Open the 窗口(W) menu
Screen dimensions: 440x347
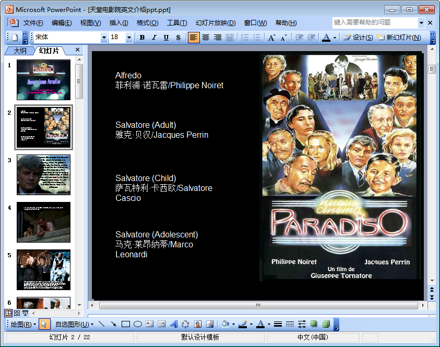[255, 23]
